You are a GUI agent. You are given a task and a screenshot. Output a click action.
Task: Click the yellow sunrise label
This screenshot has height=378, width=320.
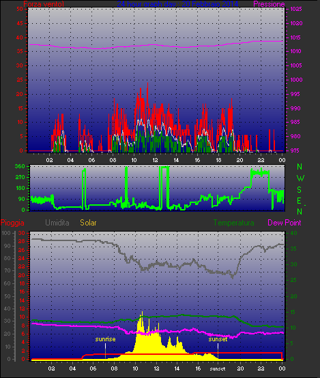point(105,339)
